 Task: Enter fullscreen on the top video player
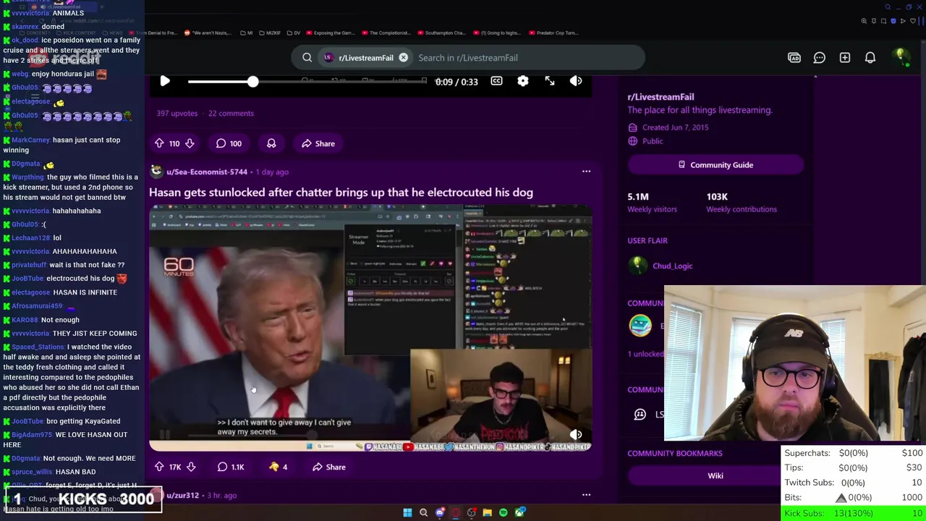pyautogui.click(x=550, y=81)
